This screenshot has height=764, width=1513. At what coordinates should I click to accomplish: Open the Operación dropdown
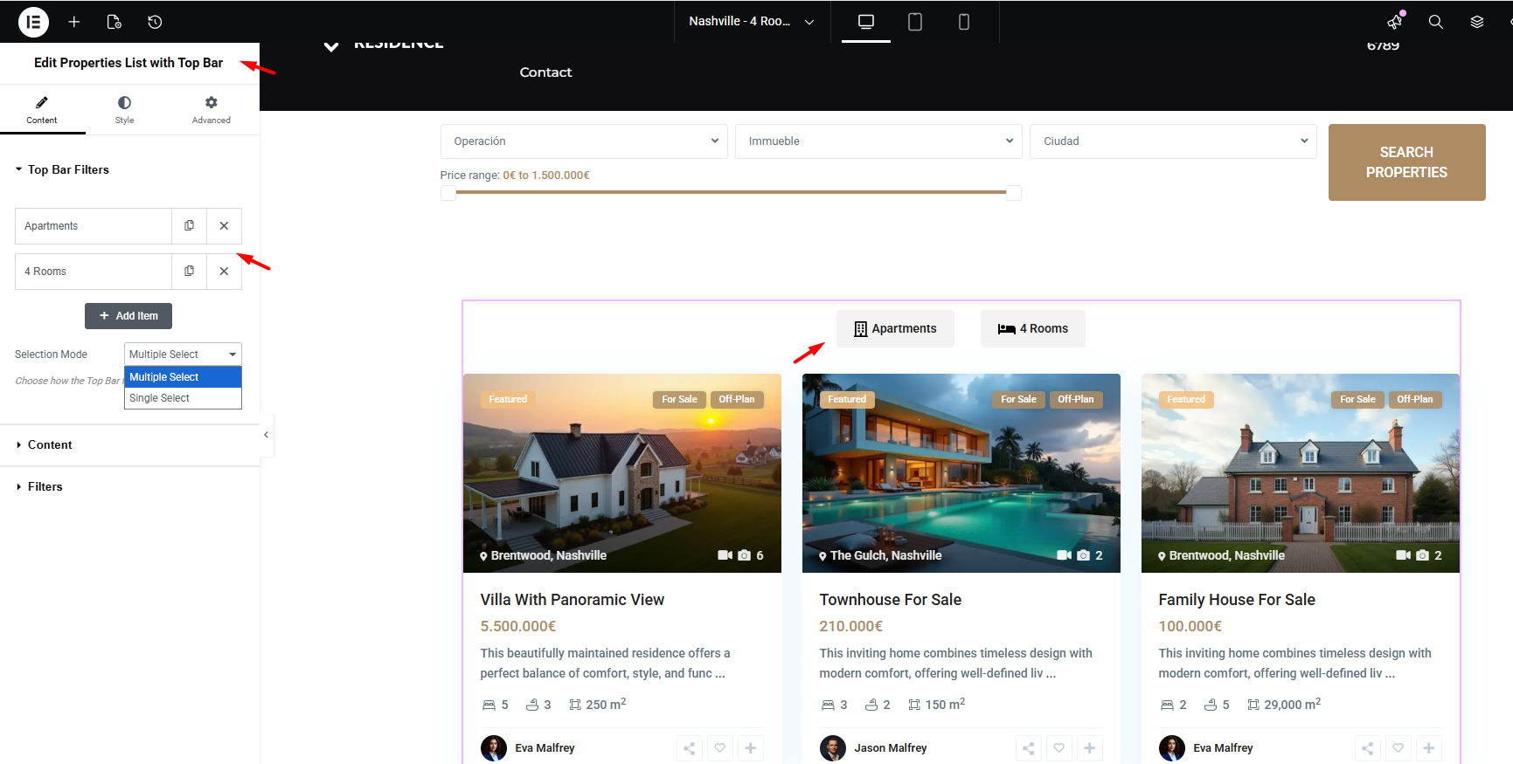pyautogui.click(x=583, y=141)
